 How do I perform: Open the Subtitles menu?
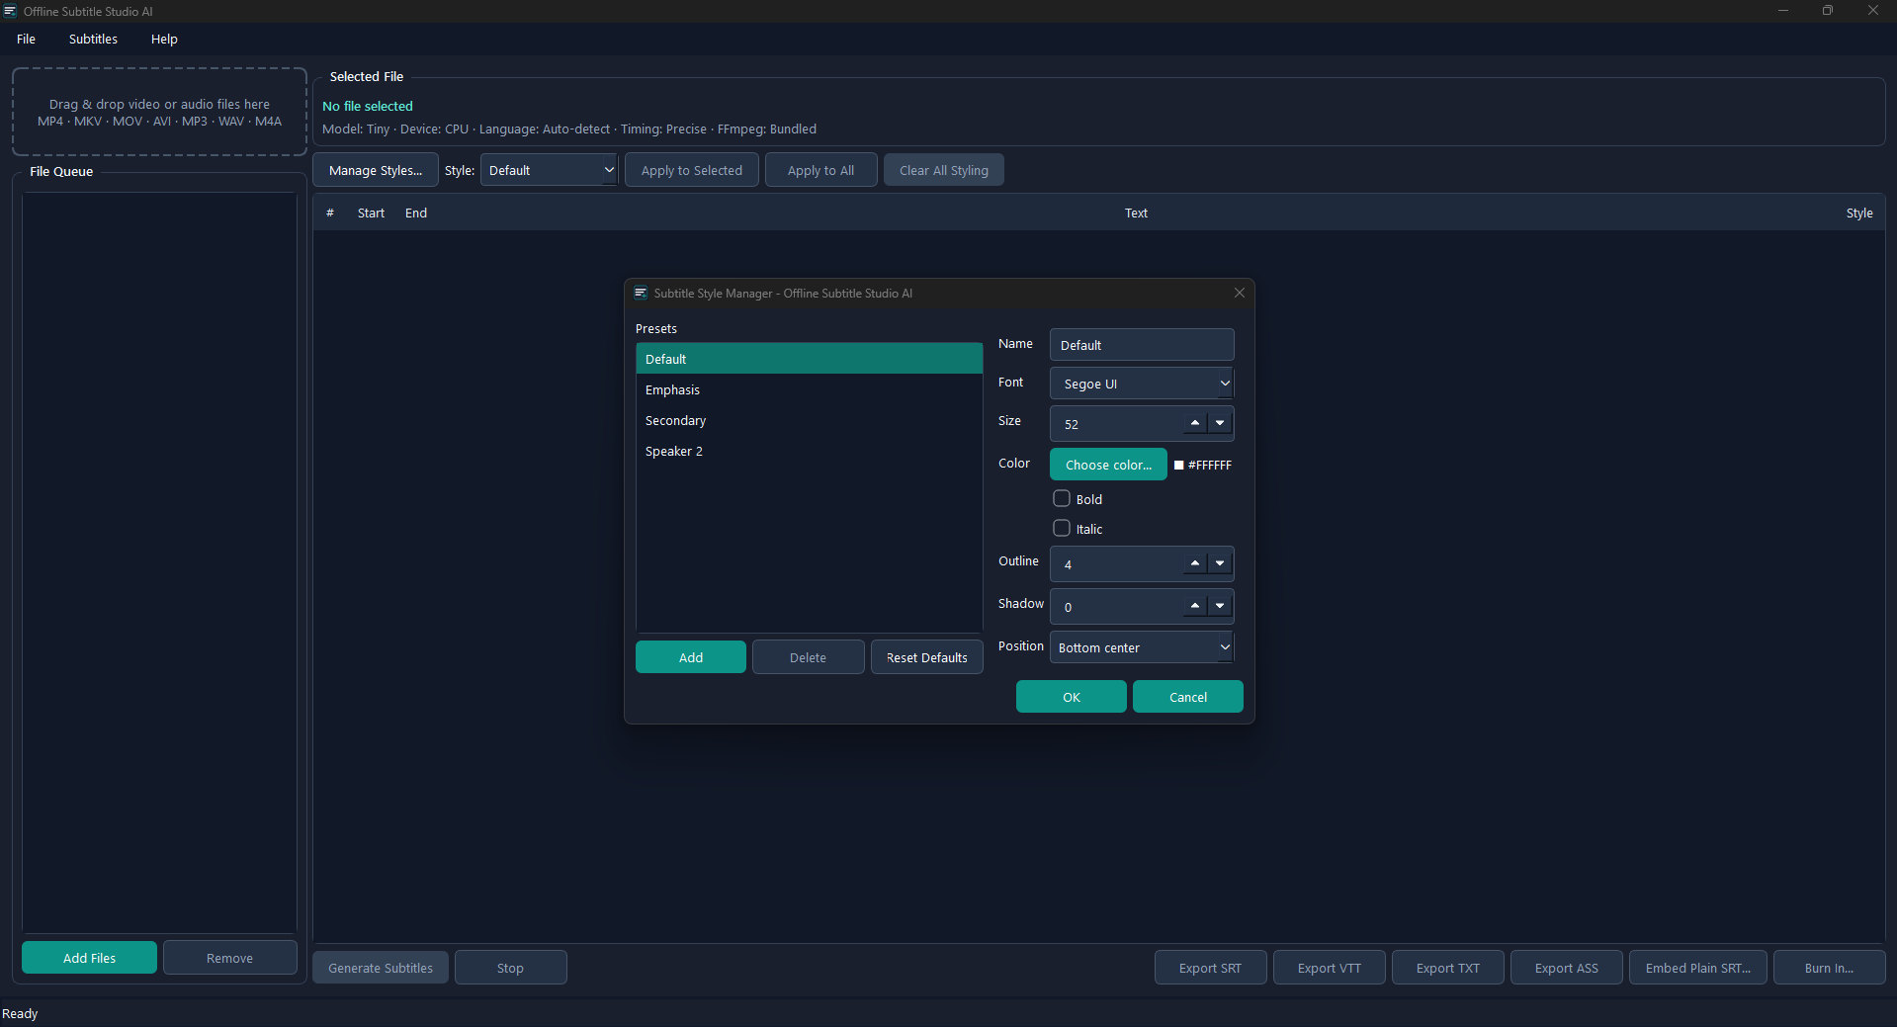(93, 39)
